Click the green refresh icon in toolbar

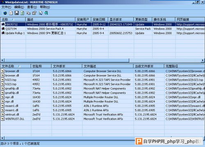22,13
